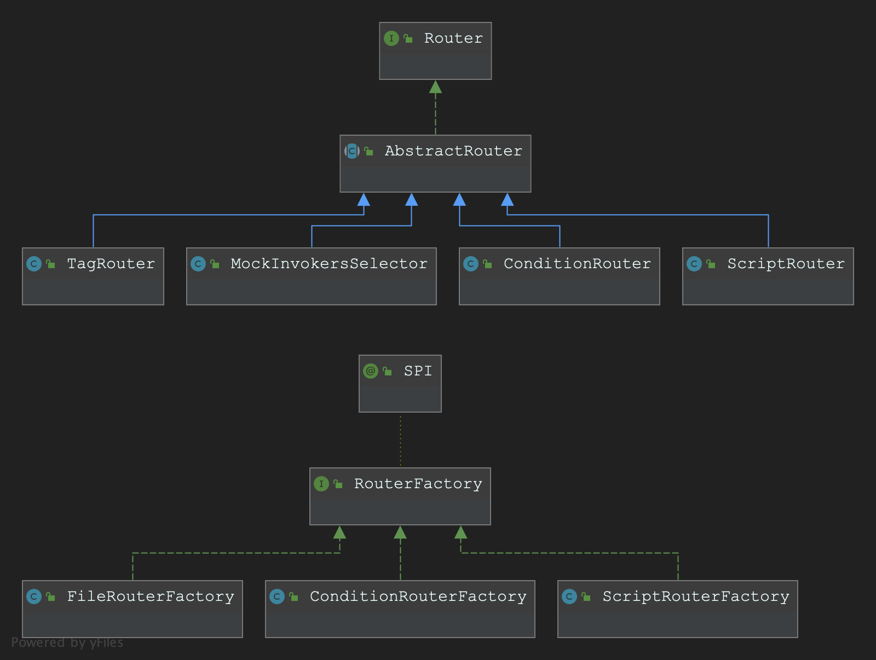876x660 pixels.
Task: Click the class icon on ScriptRouter node
Action: pyautogui.click(x=694, y=264)
